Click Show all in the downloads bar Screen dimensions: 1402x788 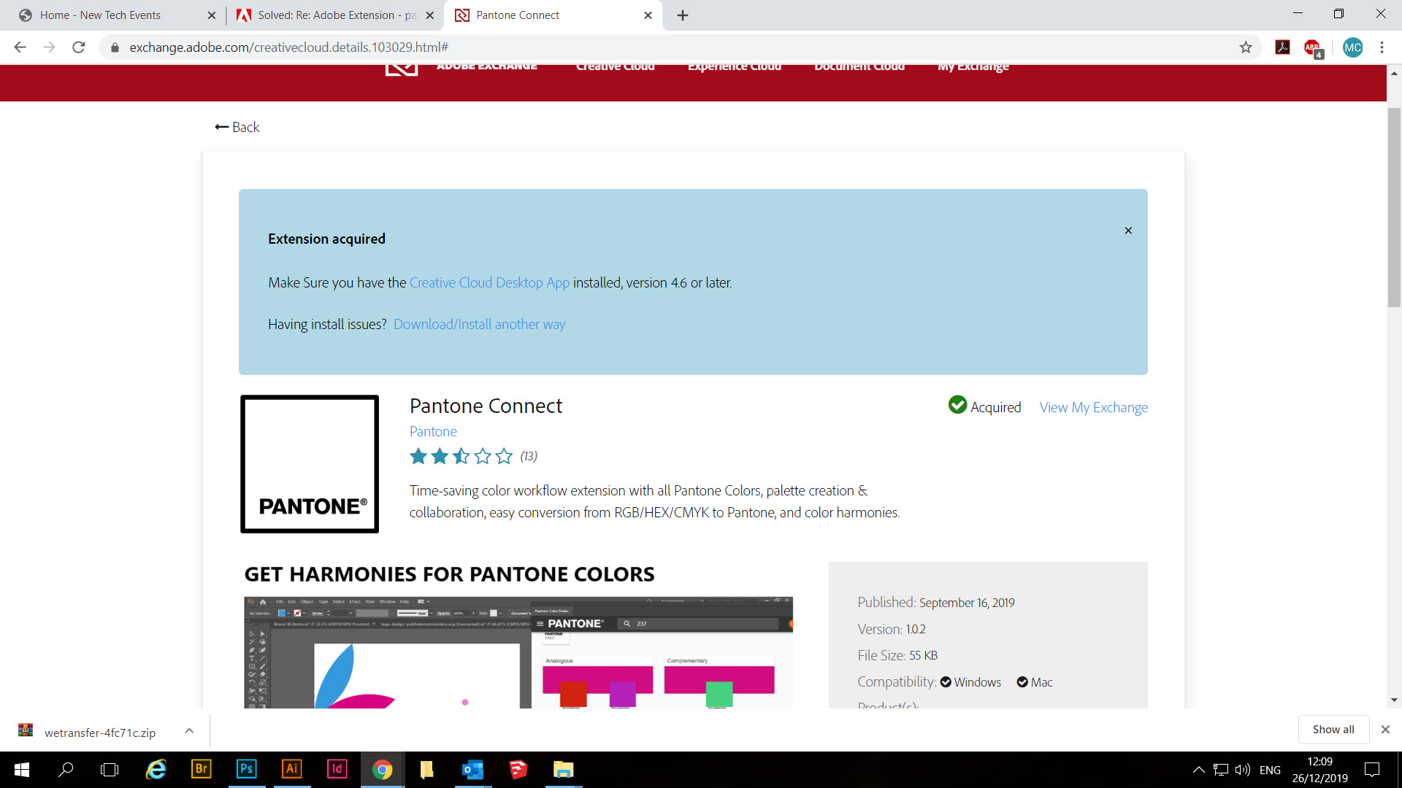pyautogui.click(x=1333, y=729)
